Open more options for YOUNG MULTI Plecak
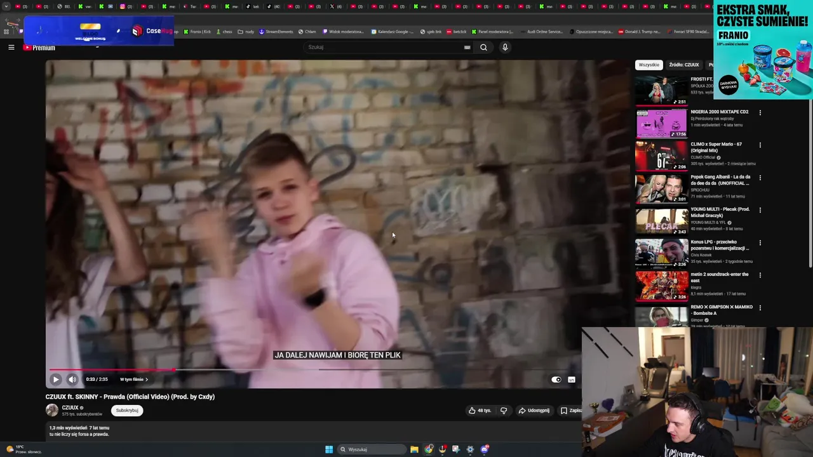Viewport: 813px width, 457px height. 760,210
